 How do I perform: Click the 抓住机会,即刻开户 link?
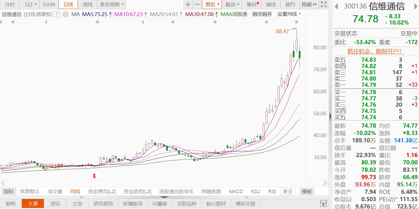[x=375, y=51]
